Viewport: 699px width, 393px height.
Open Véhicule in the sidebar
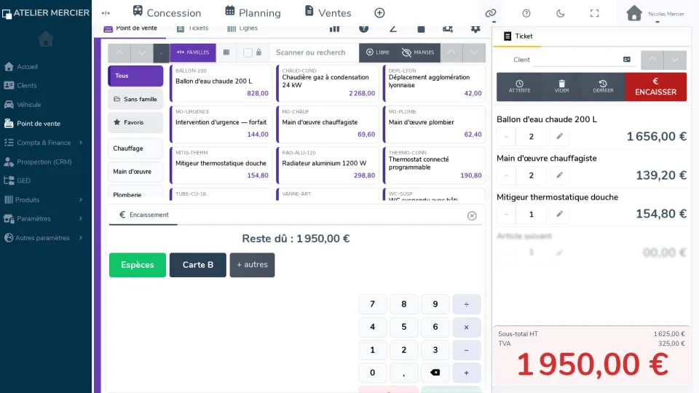pos(29,104)
